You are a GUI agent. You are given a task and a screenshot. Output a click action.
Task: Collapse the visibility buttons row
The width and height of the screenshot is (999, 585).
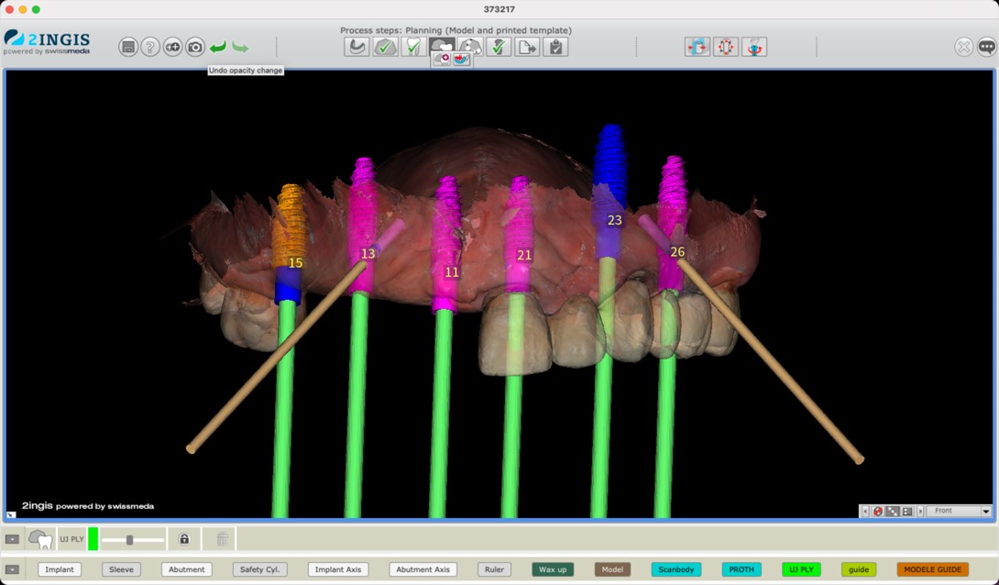click(12, 569)
